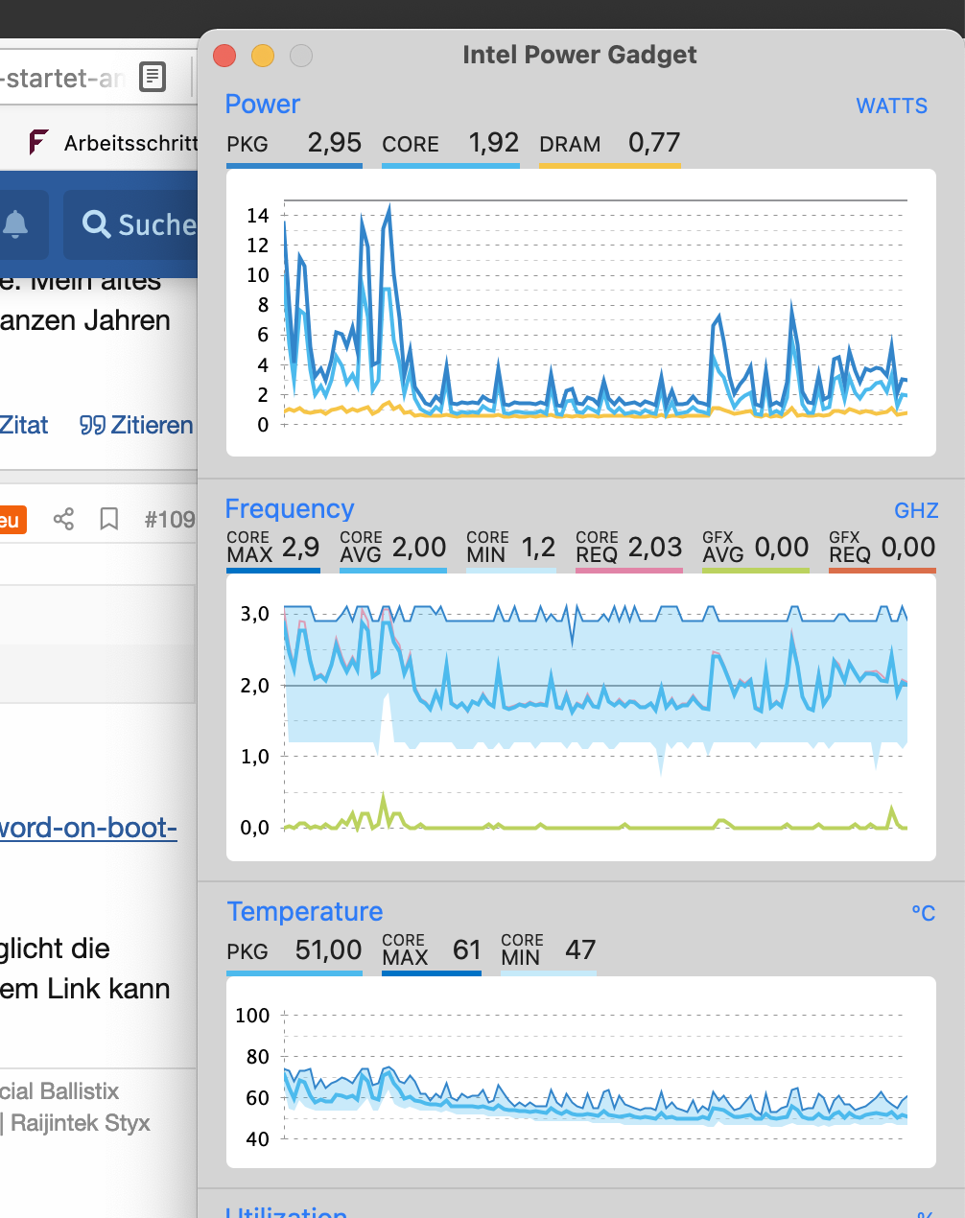Click the light blue CORE power legend bar

point(451,166)
